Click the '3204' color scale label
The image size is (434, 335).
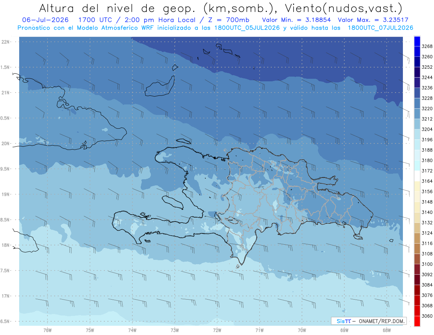tap(427, 129)
